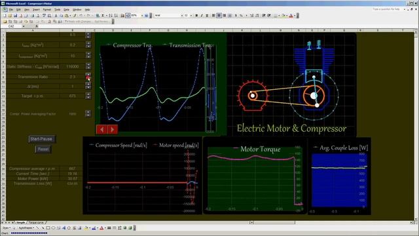Open the Format menu
Screen dimensions: 419x236
(x=46, y=10)
